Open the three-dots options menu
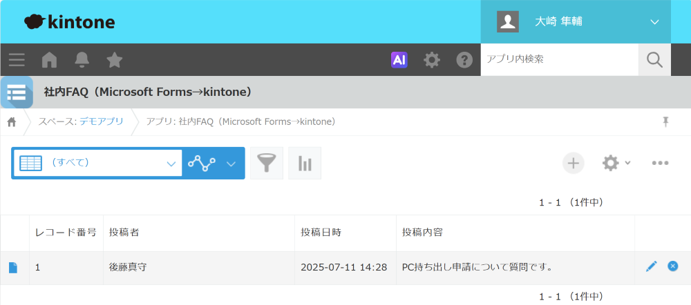The height and width of the screenshot is (305, 691). [660, 163]
